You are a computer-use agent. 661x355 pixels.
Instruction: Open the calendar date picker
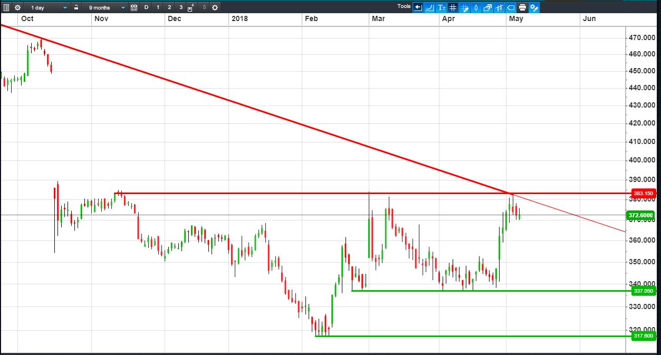point(134,7)
